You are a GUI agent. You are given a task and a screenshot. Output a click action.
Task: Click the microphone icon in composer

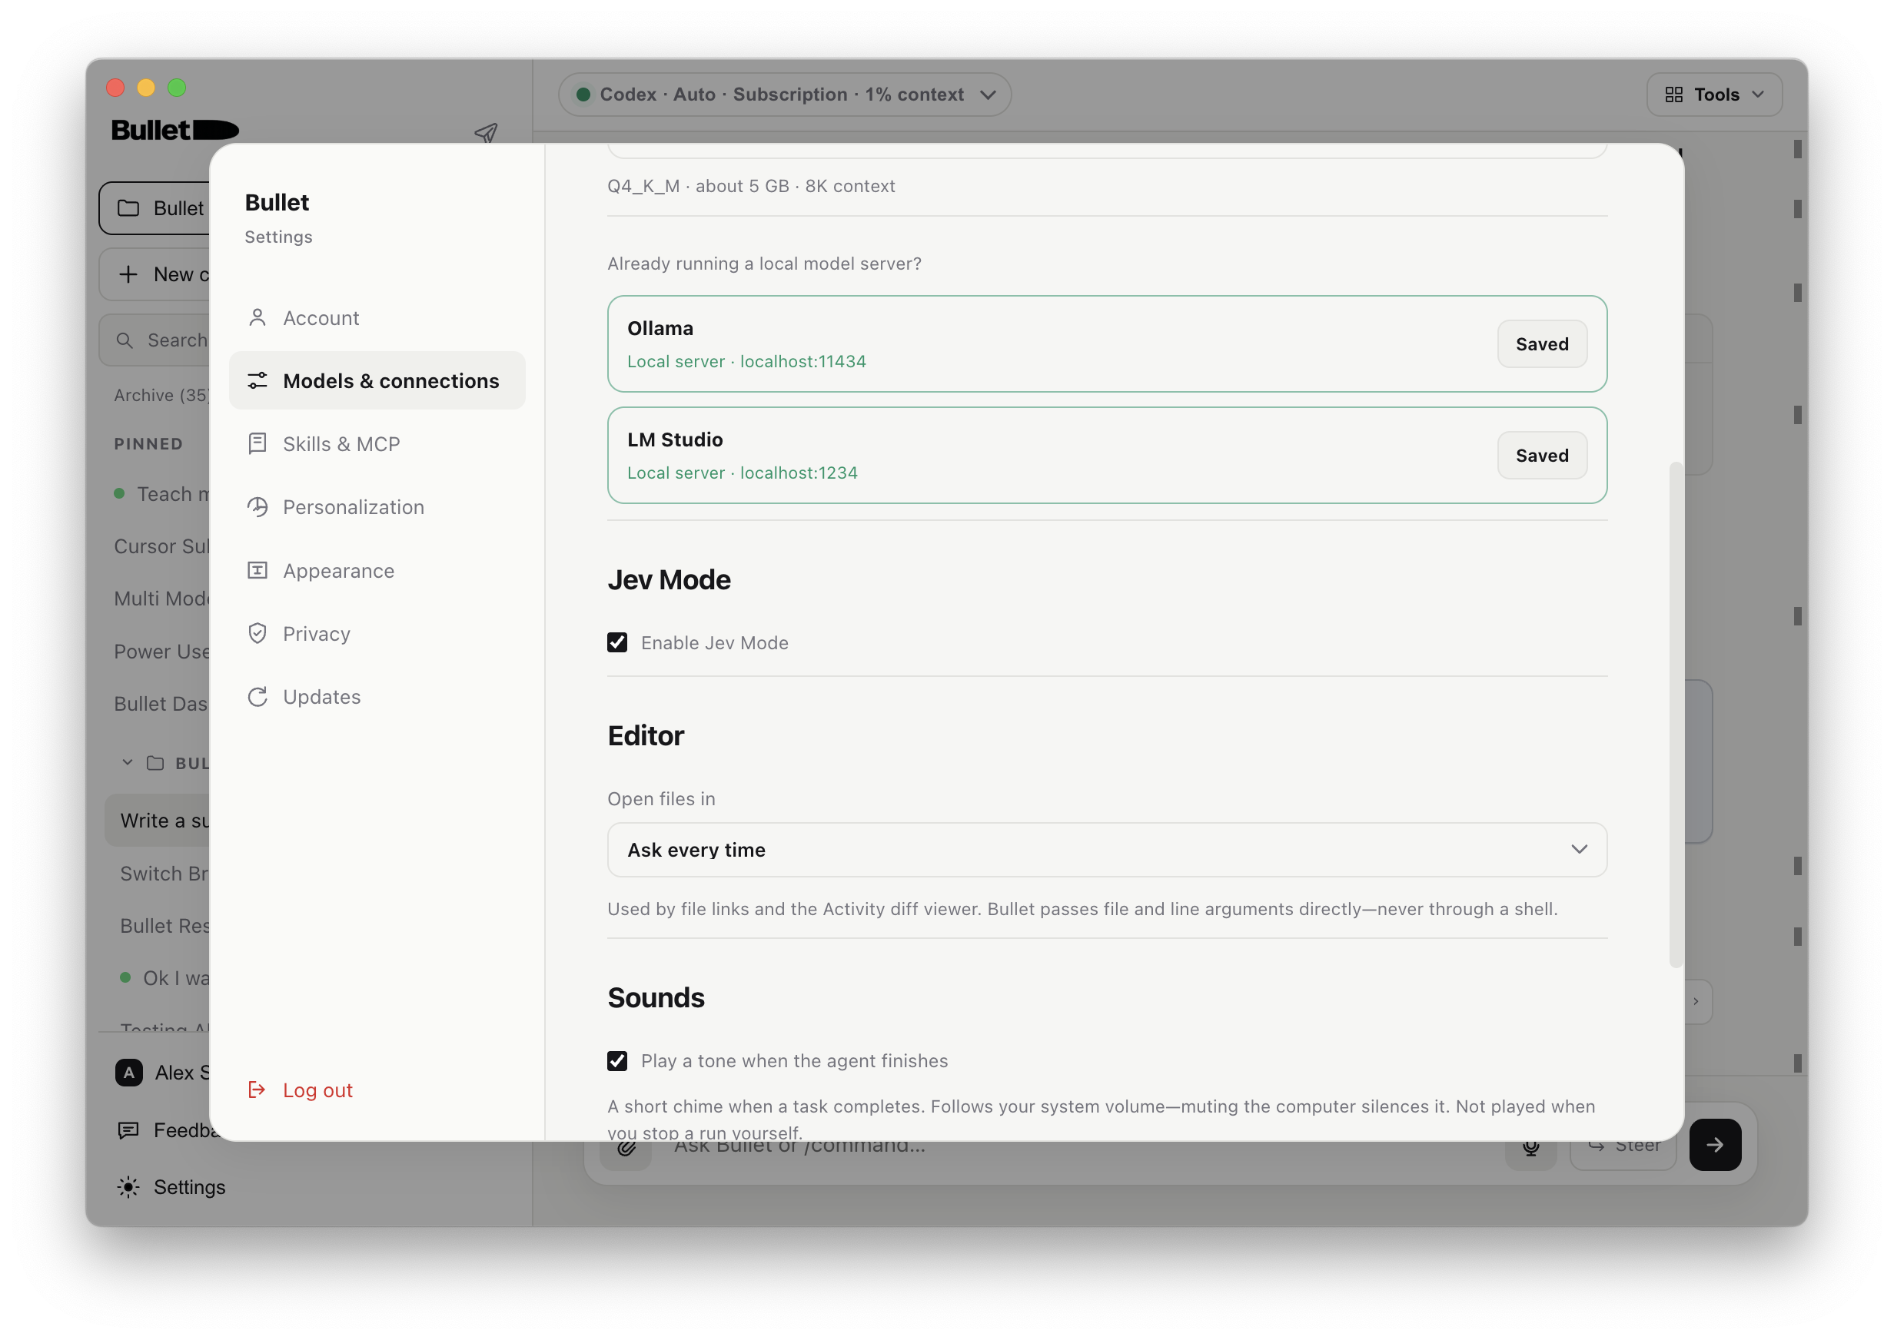1530,1147
